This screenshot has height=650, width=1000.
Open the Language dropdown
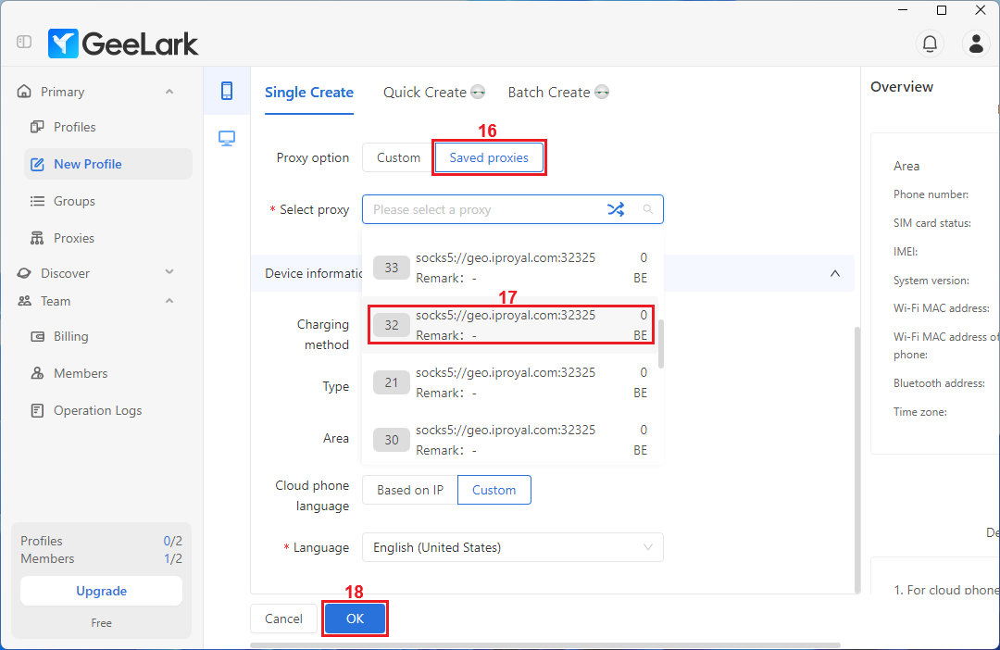[512, 547]
